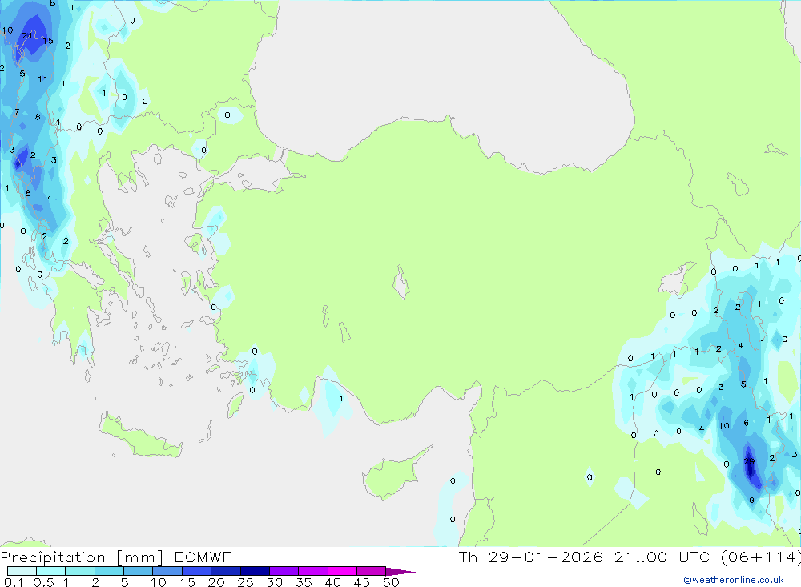Screen dimensions: 801x587
Task: Click the 0.5–1 mm legend swatch
Action: (51, 571)
